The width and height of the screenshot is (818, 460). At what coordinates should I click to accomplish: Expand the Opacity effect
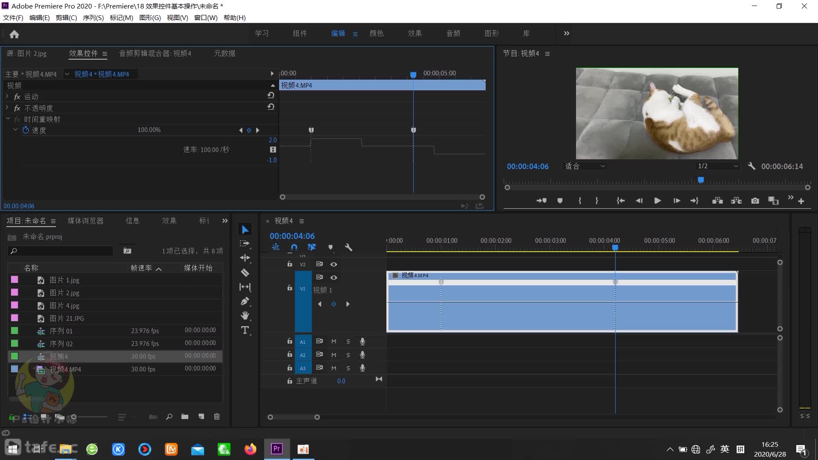click(x=7, y=108)
